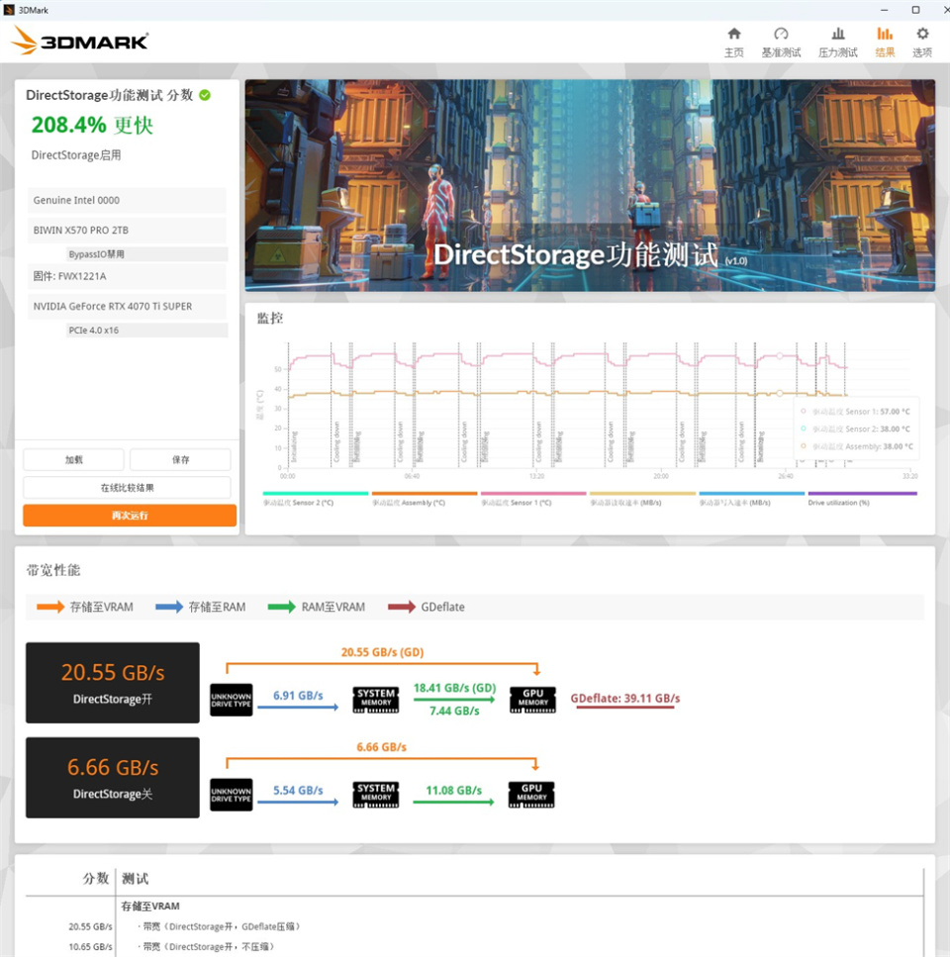
Task: Maximize the 3DMark window
Action: (915, 10)
